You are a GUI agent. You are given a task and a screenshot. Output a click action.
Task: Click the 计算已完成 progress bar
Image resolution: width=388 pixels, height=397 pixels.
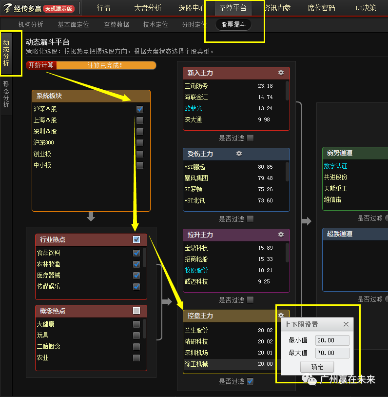point(106,65)
